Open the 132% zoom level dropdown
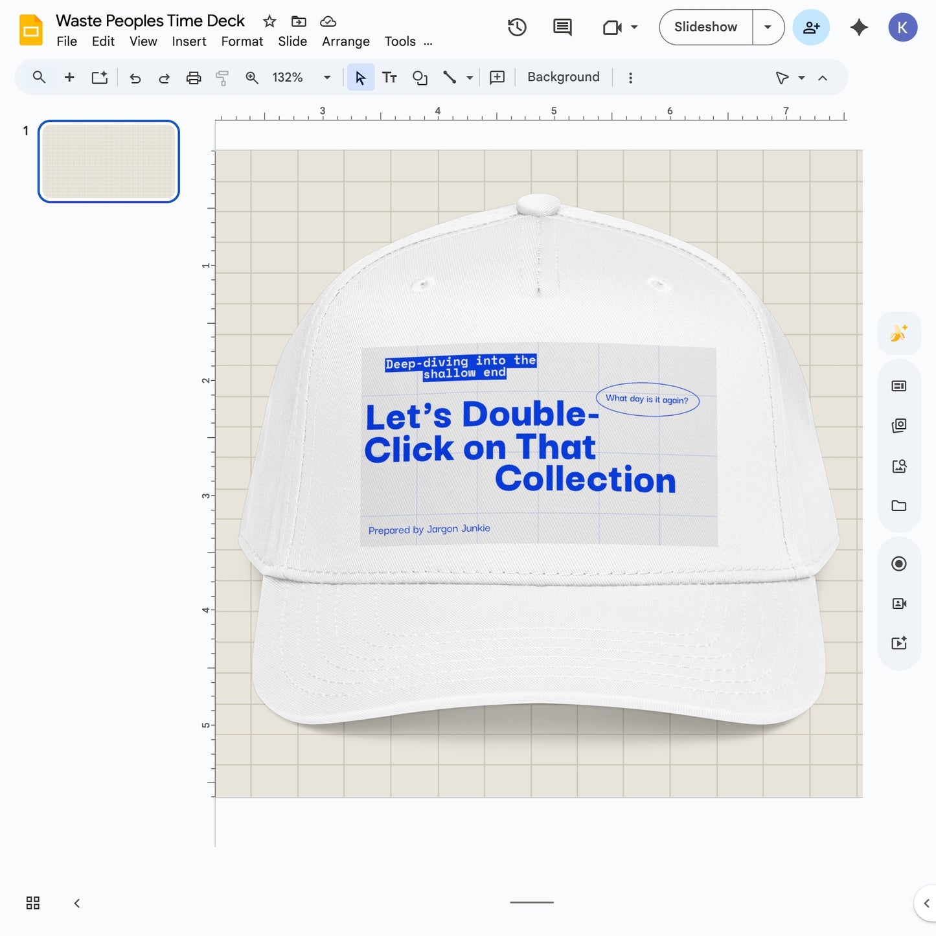The width and height of the screenshot is (936, 936). click(x=301, y=78)
